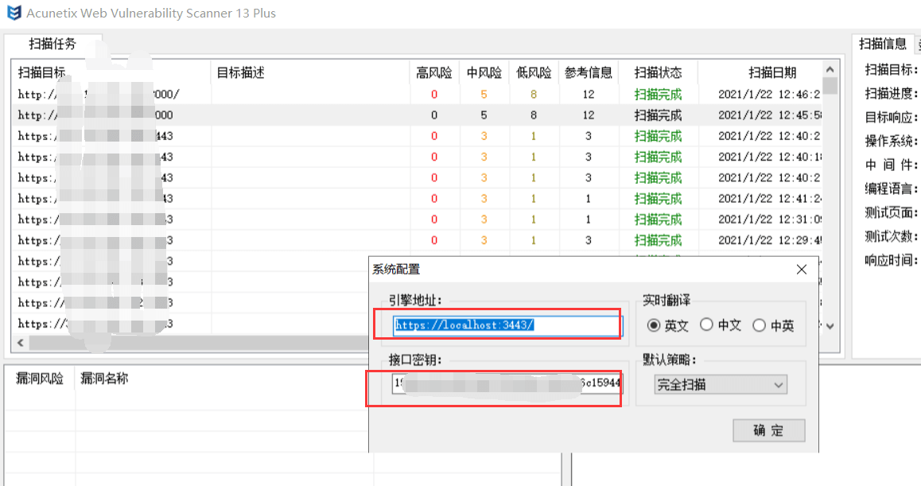The image size is (921, 486).
Task: Click the http URL ending 000/ in first row
Action: [99, 94]
